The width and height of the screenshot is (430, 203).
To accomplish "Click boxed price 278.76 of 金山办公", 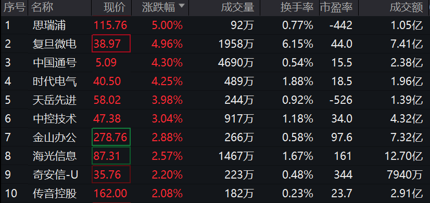I will pos(111,137).
